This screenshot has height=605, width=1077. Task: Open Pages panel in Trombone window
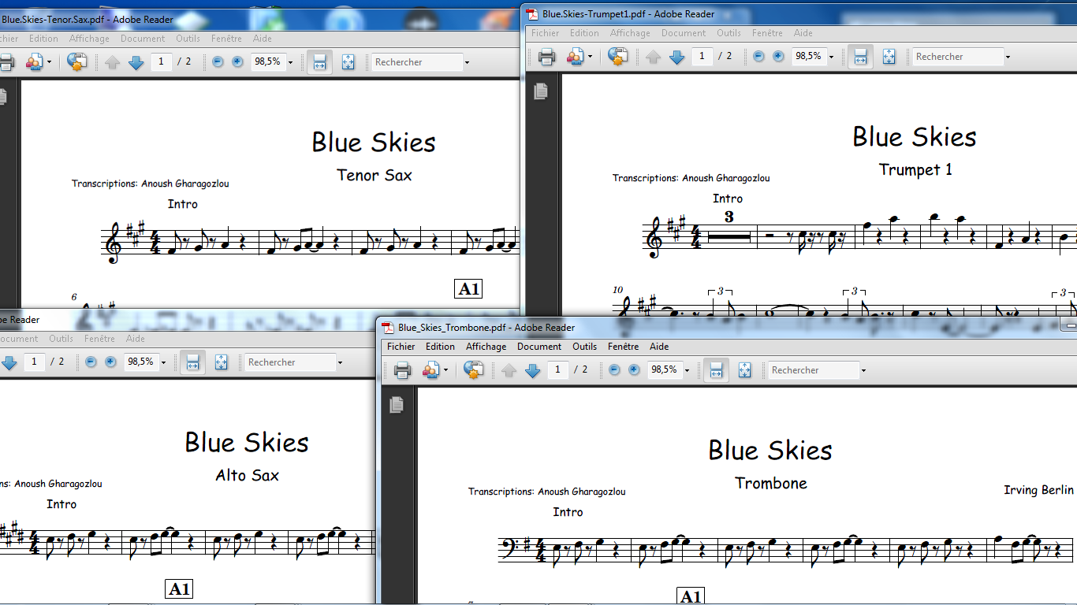point(397,405)
